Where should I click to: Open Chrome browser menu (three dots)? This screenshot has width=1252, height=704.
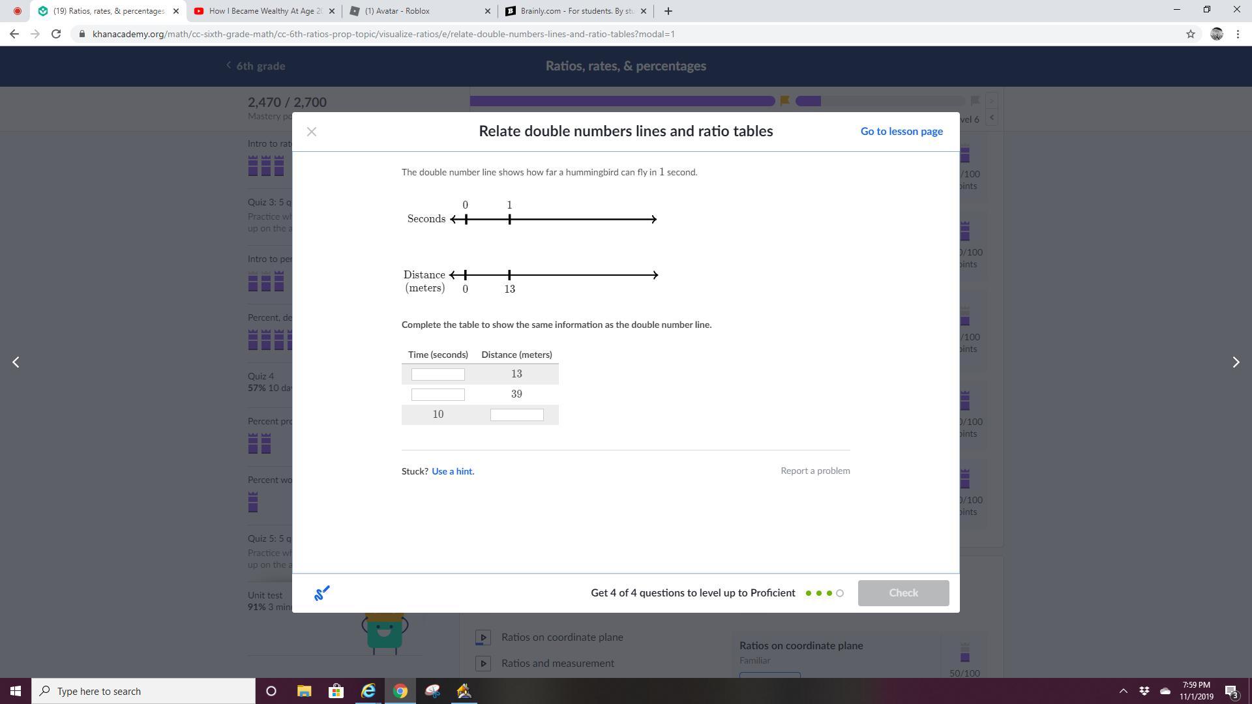tap(1238, 34)
